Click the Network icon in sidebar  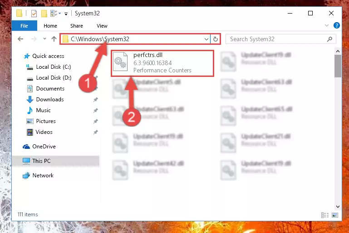point(26,176)
